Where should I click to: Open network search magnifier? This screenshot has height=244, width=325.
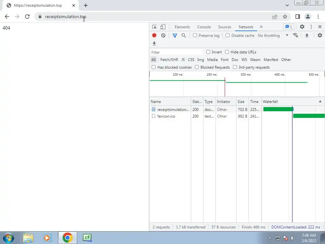[183, 36]
